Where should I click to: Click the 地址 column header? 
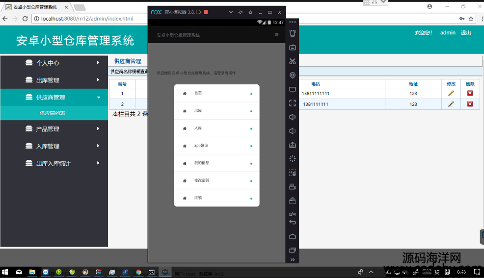(413, 84)
